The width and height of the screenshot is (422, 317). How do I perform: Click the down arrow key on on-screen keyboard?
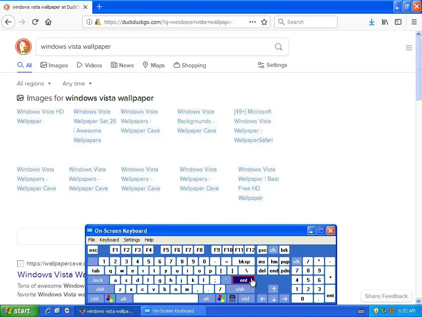click(274, 299)
